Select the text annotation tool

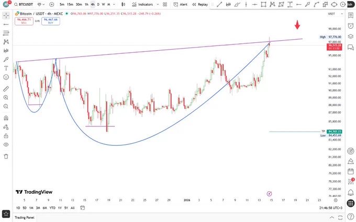pyautogui.click(x=6, y=68)
